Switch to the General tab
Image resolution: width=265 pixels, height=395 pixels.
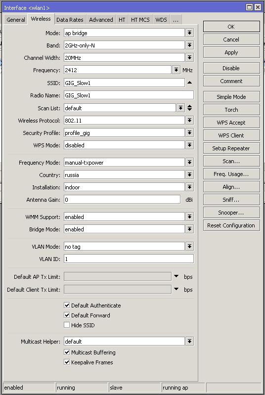pyautogui.click(x=16, y=20)
